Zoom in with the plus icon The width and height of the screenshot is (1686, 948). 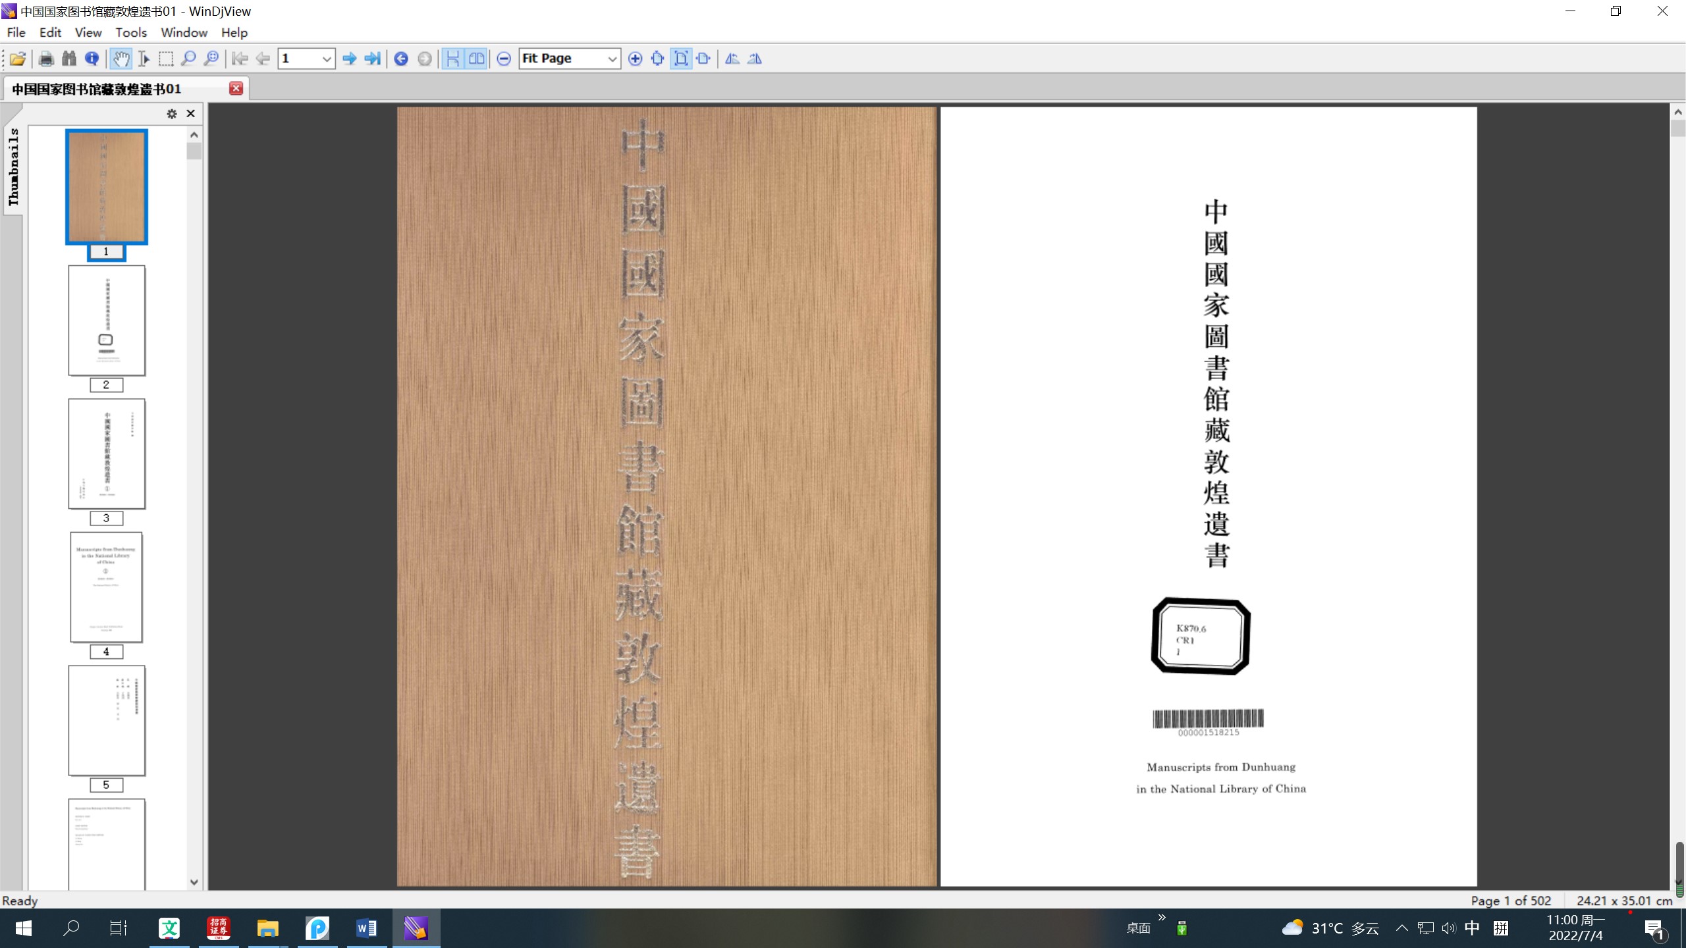click(x=635, y=59)
